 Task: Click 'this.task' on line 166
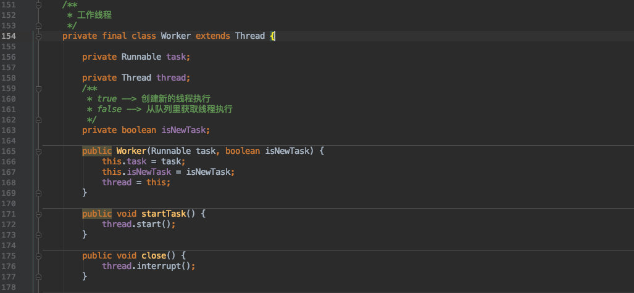point(124,162)
